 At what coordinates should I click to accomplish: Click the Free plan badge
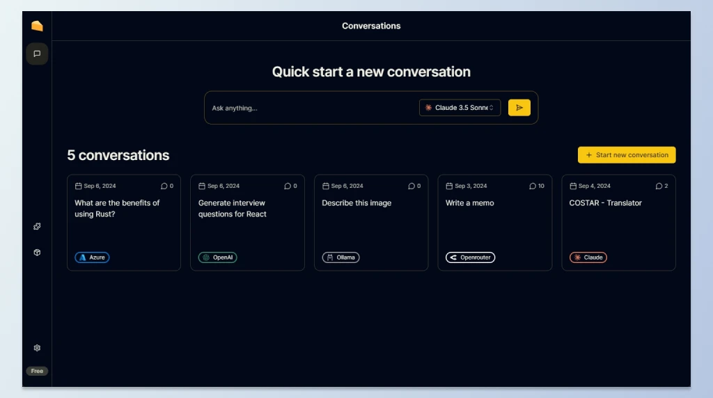point(37,371)
